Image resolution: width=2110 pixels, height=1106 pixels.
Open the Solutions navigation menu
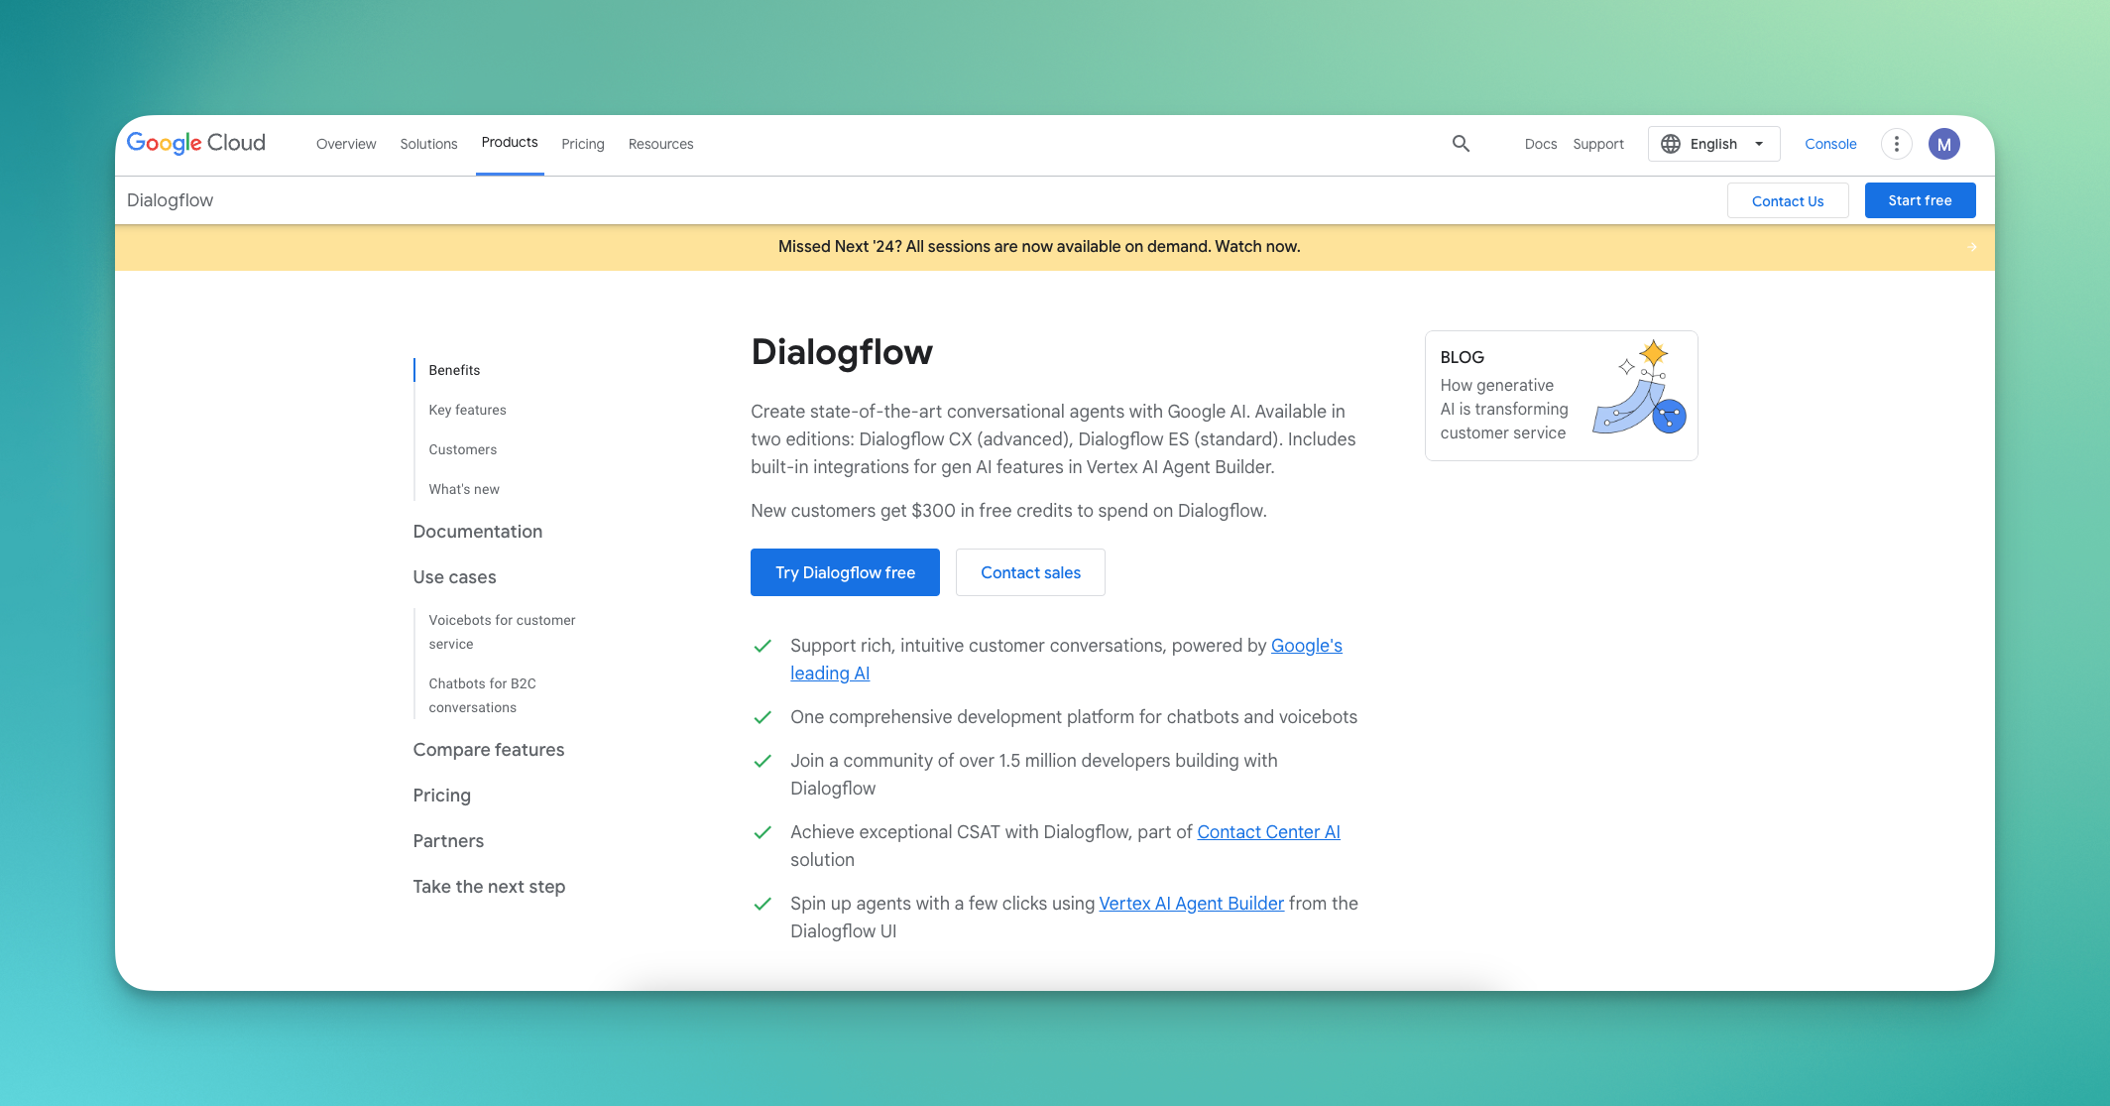coord(428,144)
